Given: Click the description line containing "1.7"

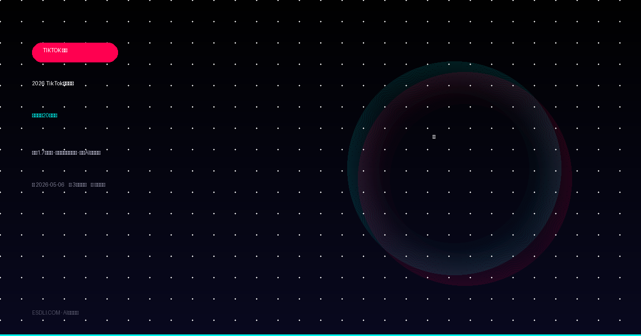Looking at the screenshot, I should pyautogui.click(x=66, y=153).
